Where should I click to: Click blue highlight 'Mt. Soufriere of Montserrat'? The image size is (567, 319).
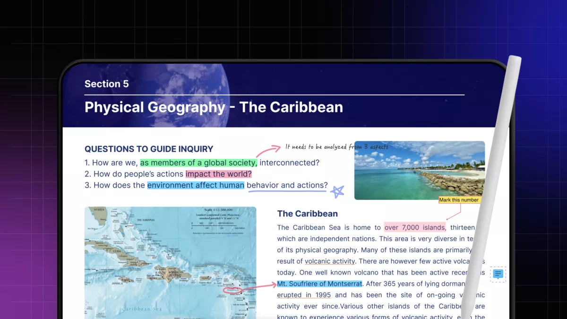click(x=320, y=284)
